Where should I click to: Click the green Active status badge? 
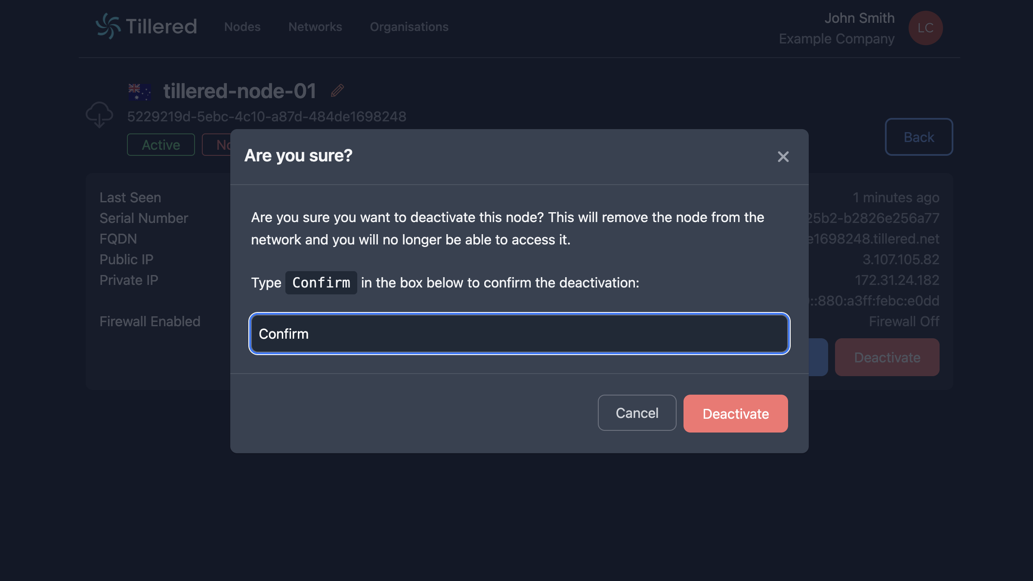pyautogui.click(x=161, y=145)
